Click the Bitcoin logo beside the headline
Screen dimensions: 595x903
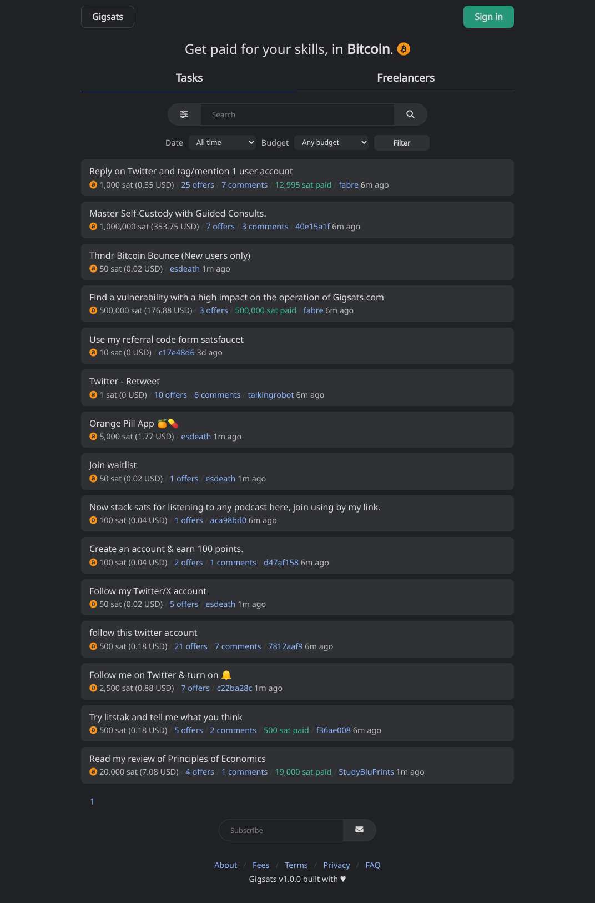click(x=404, y=49)
